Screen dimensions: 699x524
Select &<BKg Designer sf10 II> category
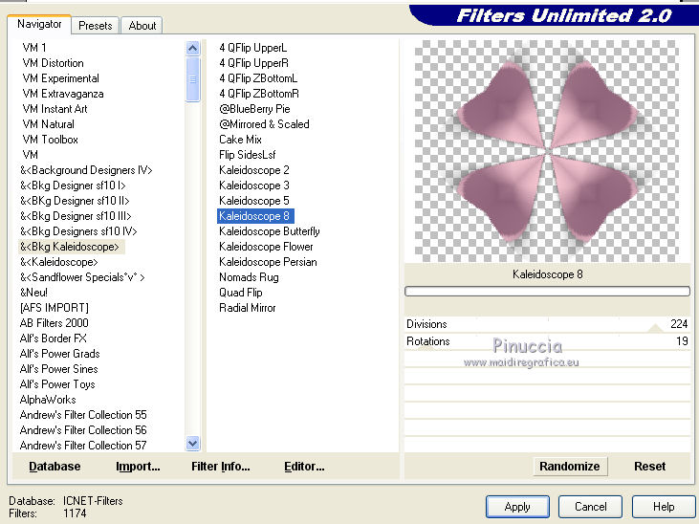click(75, 200)
